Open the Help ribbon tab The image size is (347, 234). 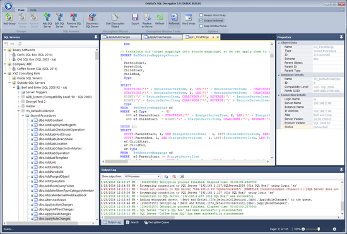pyautogui.click(x=33, y=10)
